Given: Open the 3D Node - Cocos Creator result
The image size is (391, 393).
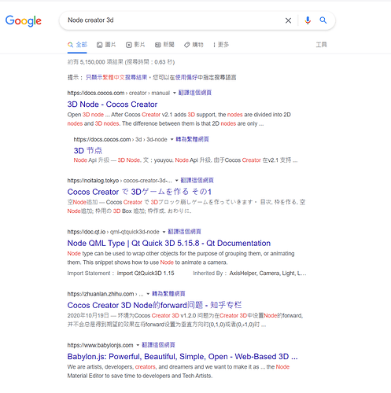Looking at the screenshot, I should pyautogui.click(x=113, y=105).
